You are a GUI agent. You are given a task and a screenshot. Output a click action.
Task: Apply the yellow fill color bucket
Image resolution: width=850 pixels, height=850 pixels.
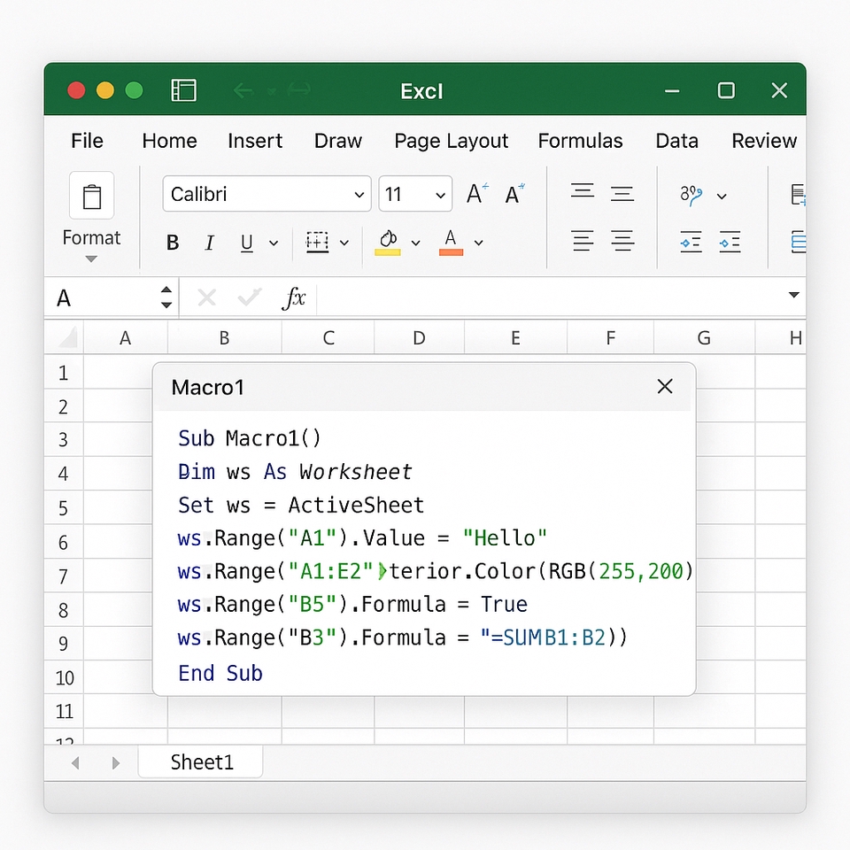(x=388, y=242)
